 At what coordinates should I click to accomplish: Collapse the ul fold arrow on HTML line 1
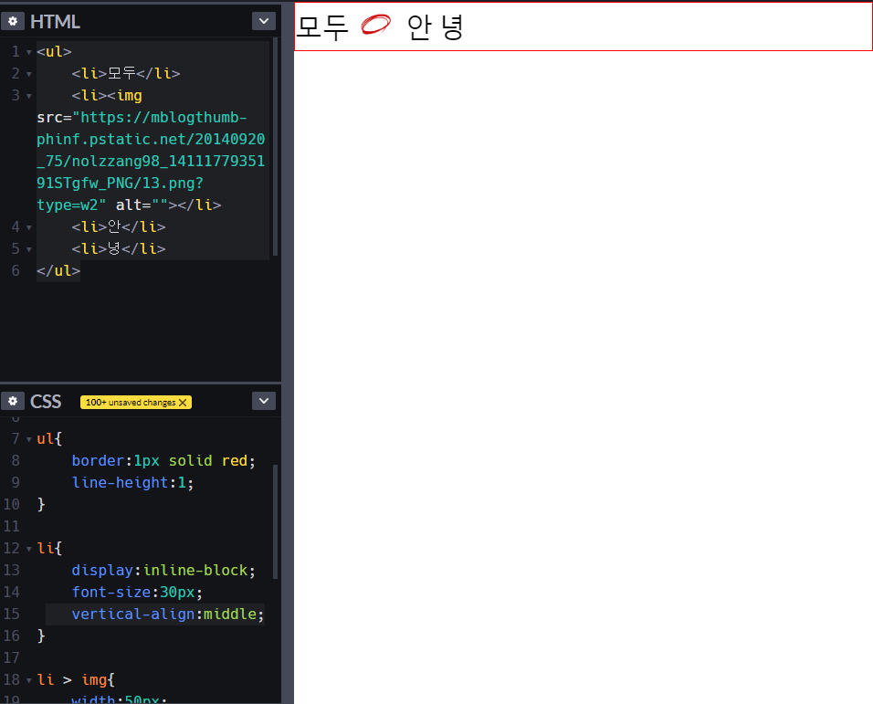[x=29, y=52]
